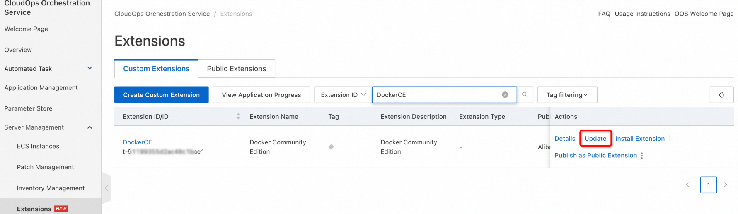Edit tag for DockerCE row
The height and width of the screenshot is (214, 738).
coord(331,147)
